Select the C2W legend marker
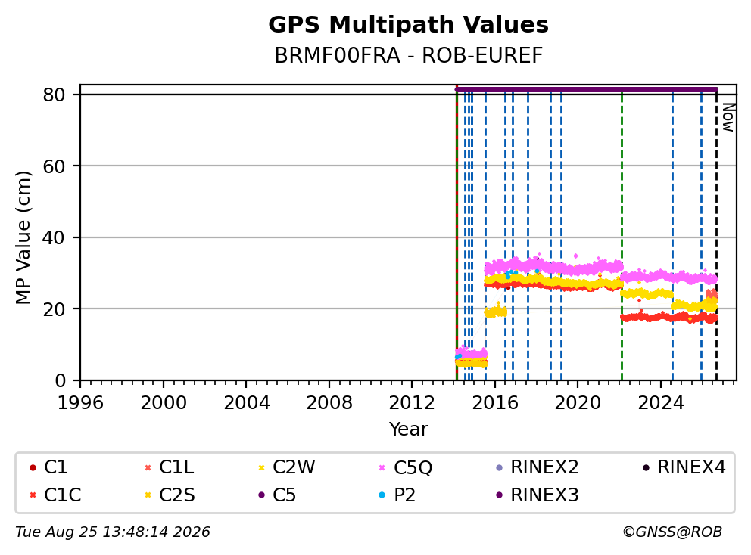The width and height of the screenshot is (751, 555). (261, 467)
